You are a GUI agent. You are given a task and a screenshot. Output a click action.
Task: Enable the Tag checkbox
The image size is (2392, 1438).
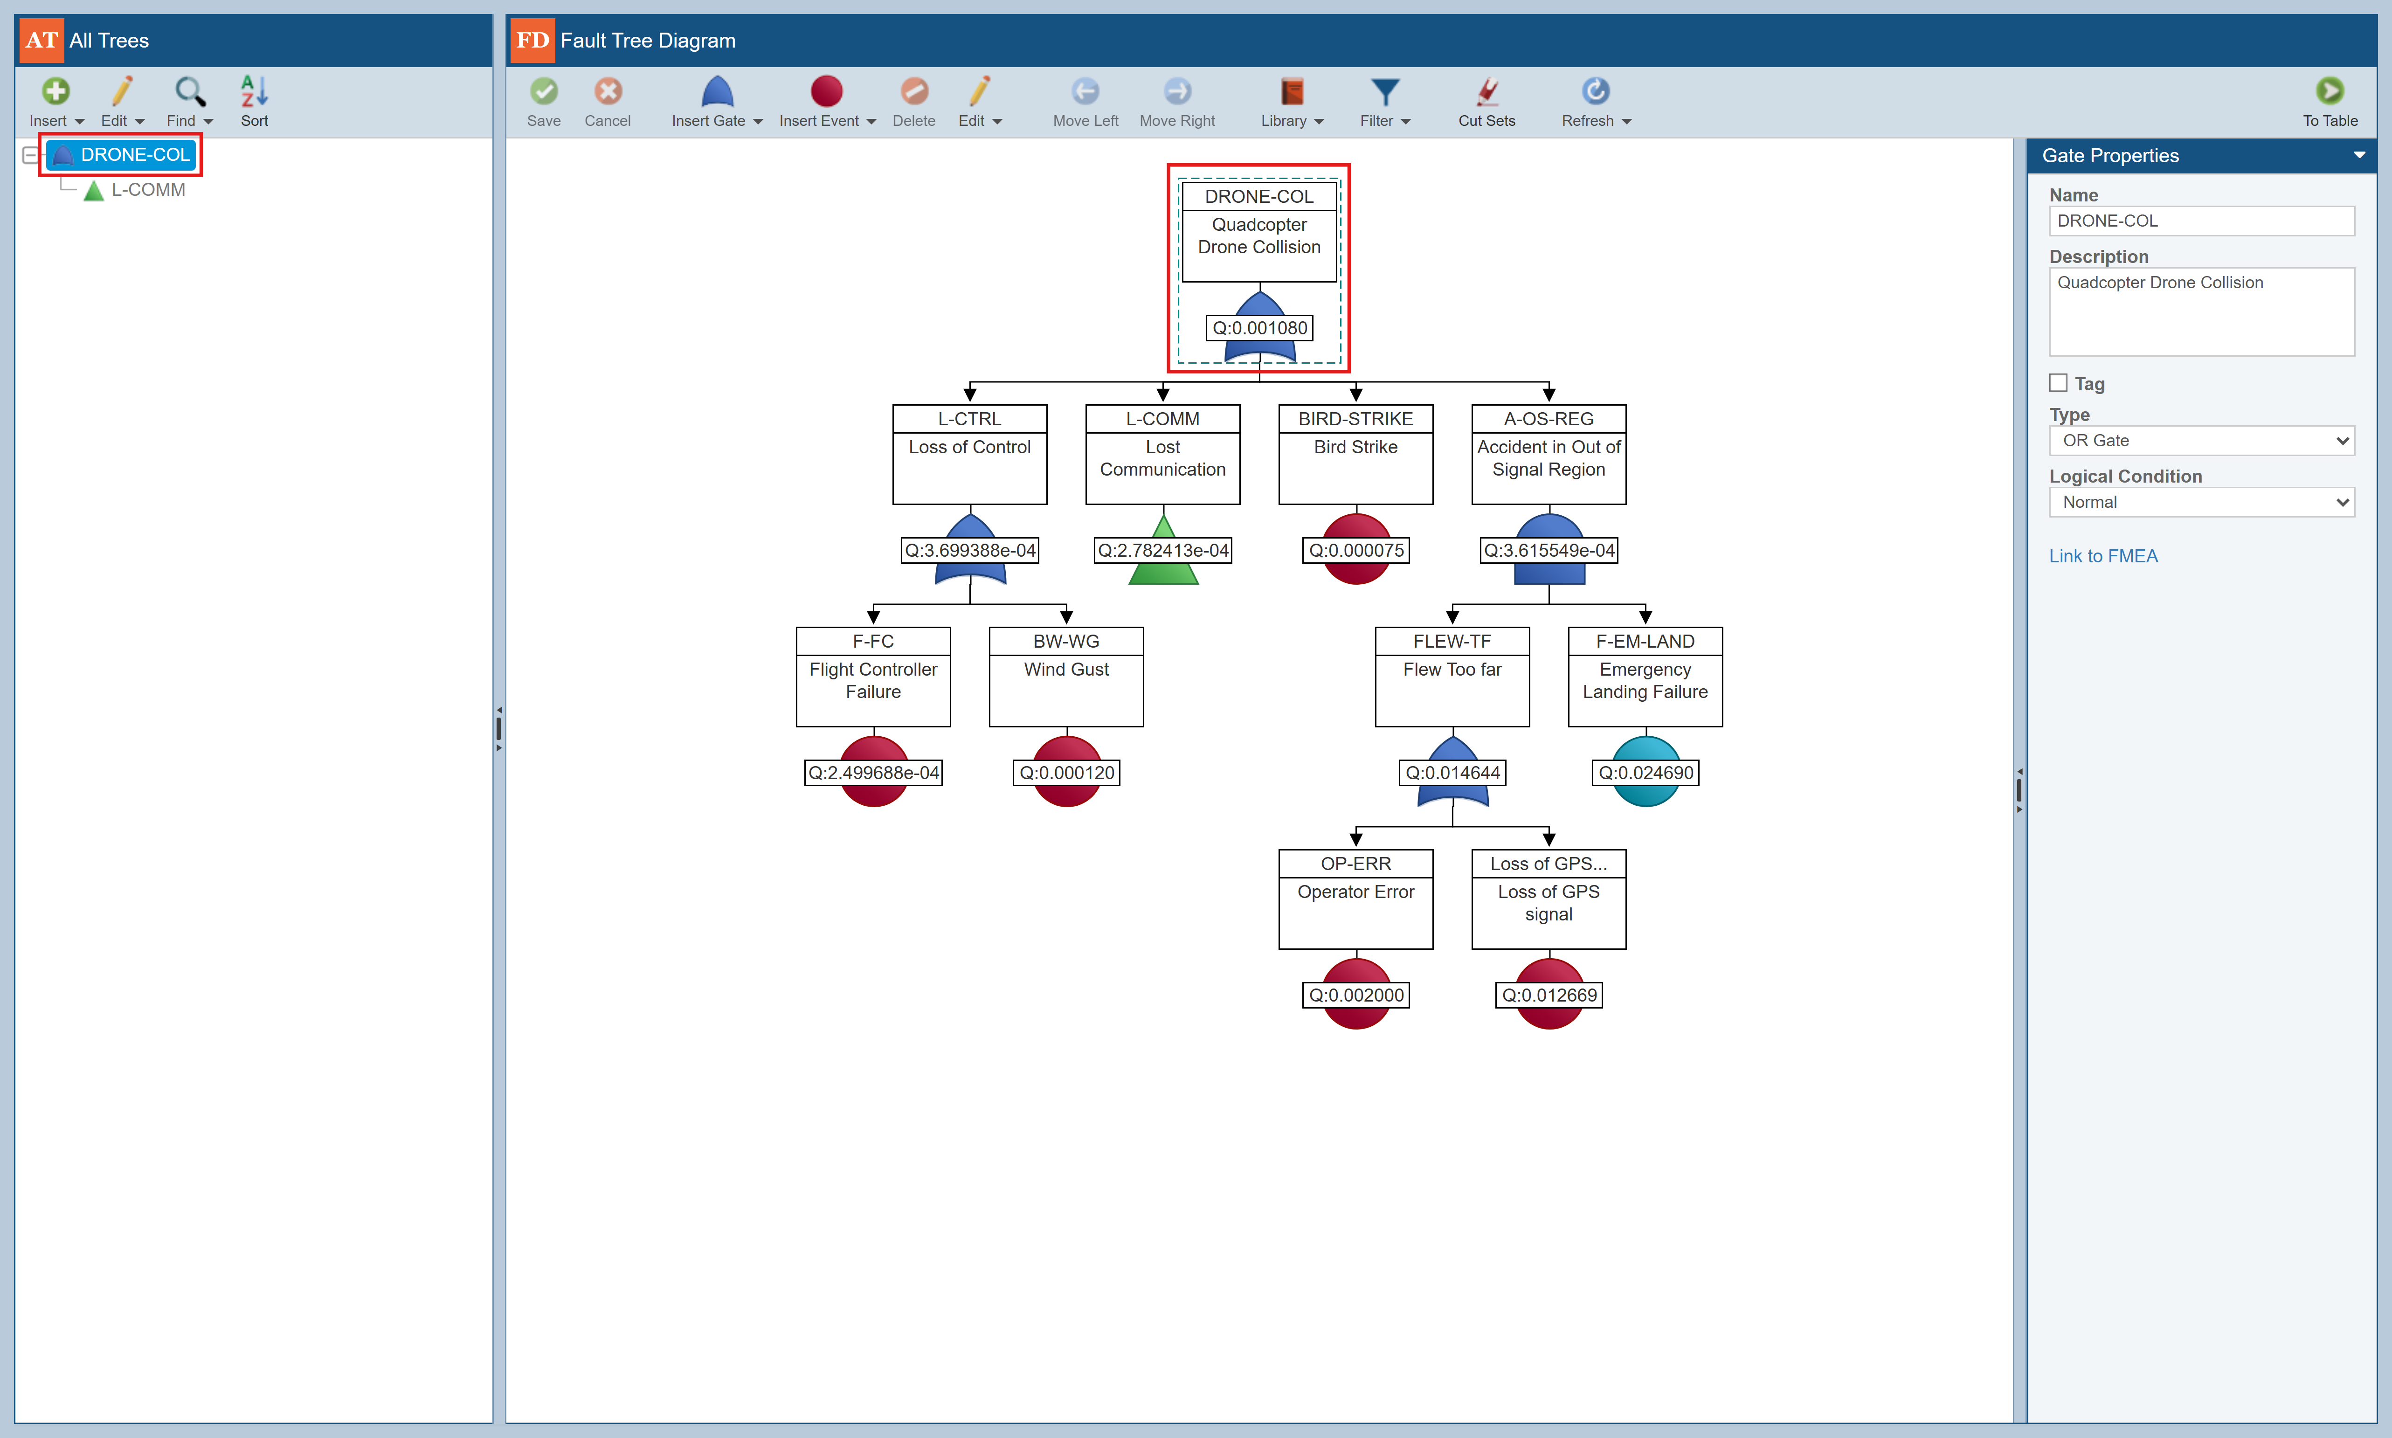(2059, 383)
